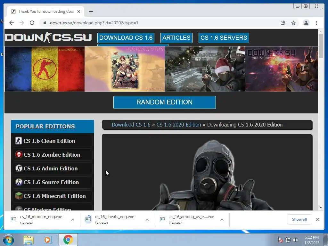The image size is (328, 246).
Task: Click the DOWN-CS.SU site logo
Action: click(48, 38)
